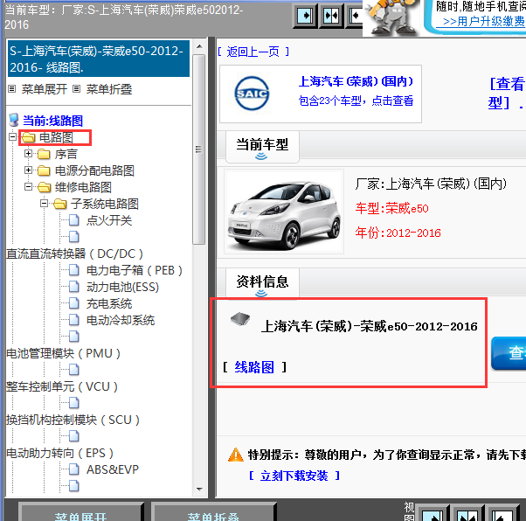526x521 pixels.
Task: Click the SAIC brand logo
Action: coord(252,94)
